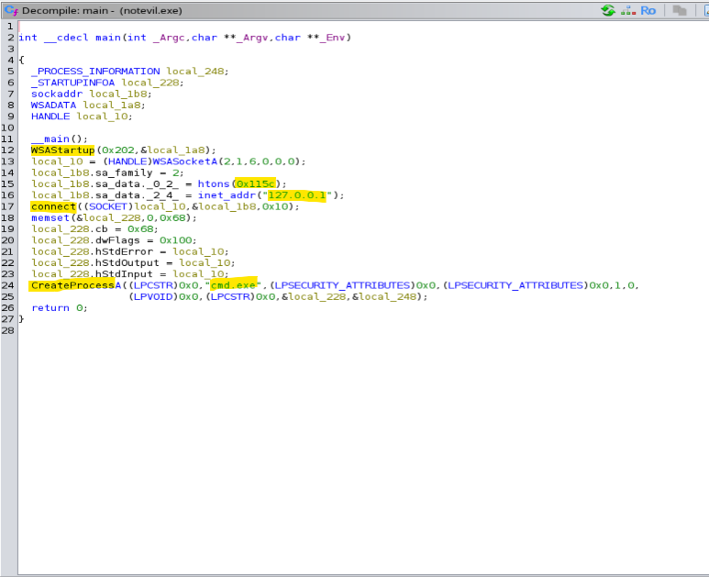Select the highlighted WSAStartup call

(63, 150)
